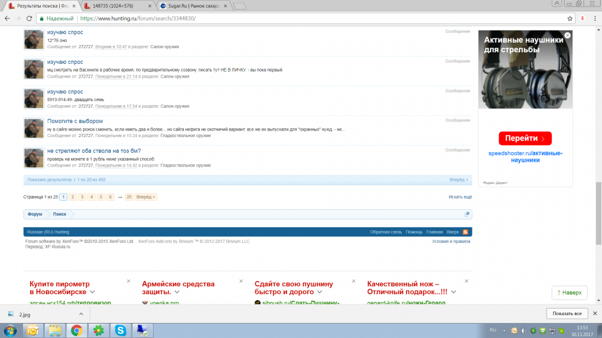Go to page 25 of results
This screenshot has height=338, width=602.
click(x=129, y=197)
